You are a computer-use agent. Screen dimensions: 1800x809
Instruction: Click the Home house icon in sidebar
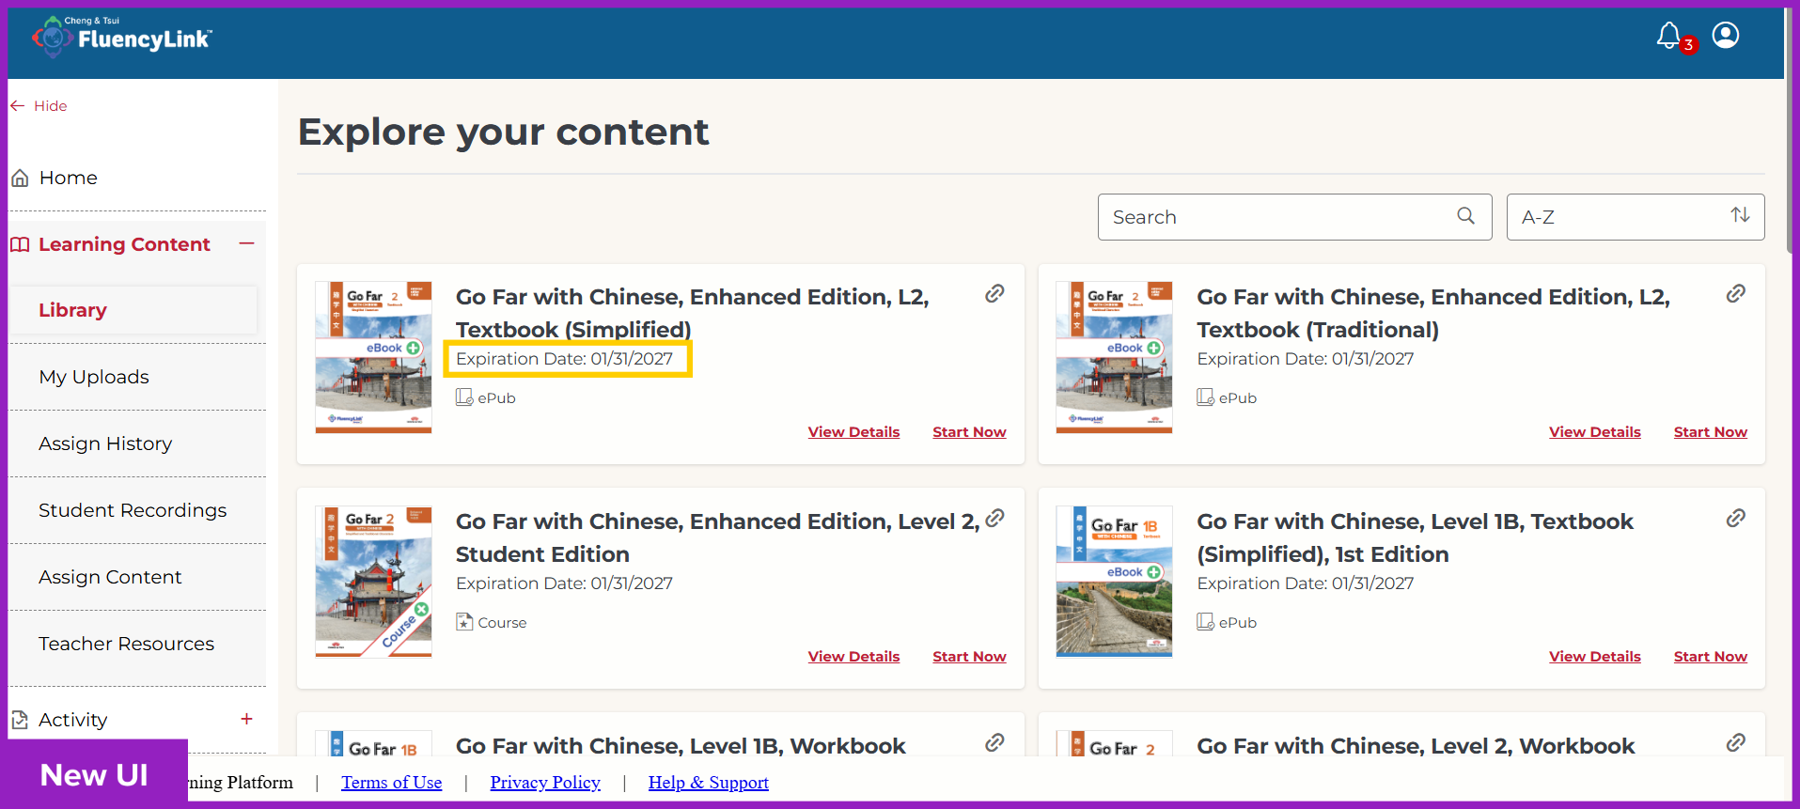[20, 178]
